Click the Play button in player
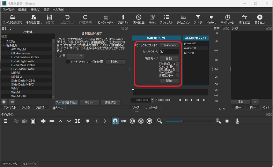The image size is (273, 167). point(192,100)
